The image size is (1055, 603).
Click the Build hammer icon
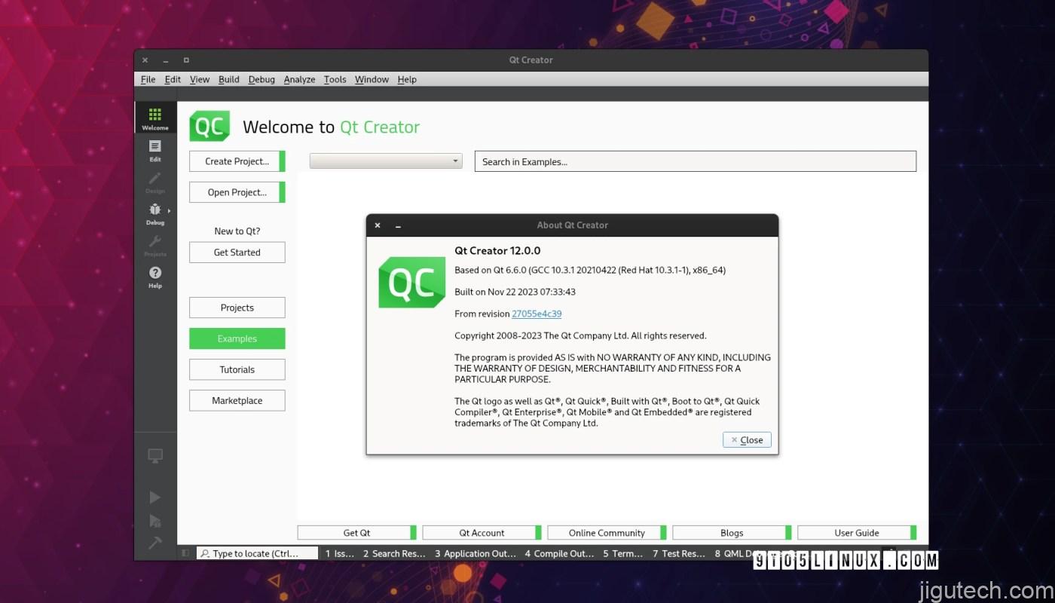pos(155,543)
